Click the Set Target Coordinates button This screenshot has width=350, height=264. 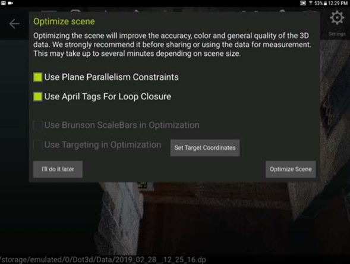point(205,148)
